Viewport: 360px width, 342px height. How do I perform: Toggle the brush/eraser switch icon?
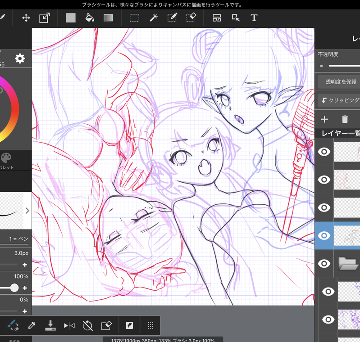14,325
